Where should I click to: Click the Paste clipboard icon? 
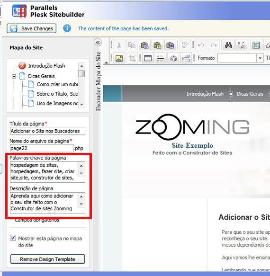pos(144,45)
